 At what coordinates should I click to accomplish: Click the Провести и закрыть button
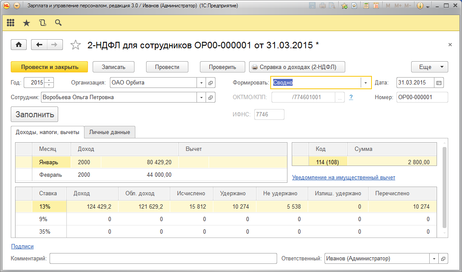(49, 67)
